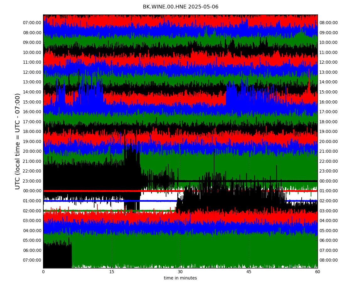Click the right axis label 23:00:00
This screenshot has width=361, height=298.
[x=329, y=171]
